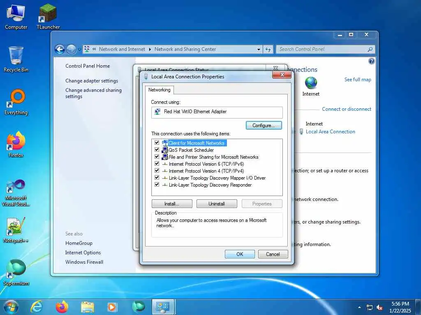Open the muted volume tray icon
Screen dimensions: 421x315
(x=379, y=308)
